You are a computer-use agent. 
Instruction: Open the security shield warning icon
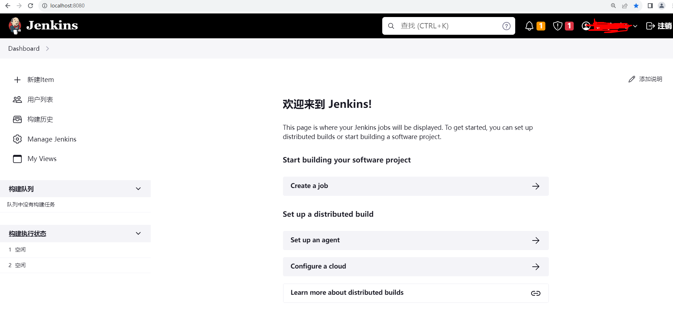(x=557, y=26)
